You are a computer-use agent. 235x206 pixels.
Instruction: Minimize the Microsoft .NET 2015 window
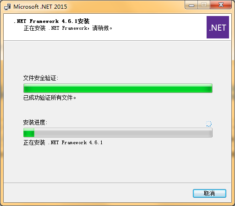point(191,5)
